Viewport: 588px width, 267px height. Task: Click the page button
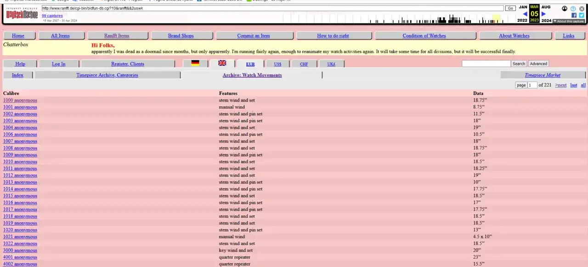pos(521,85)
